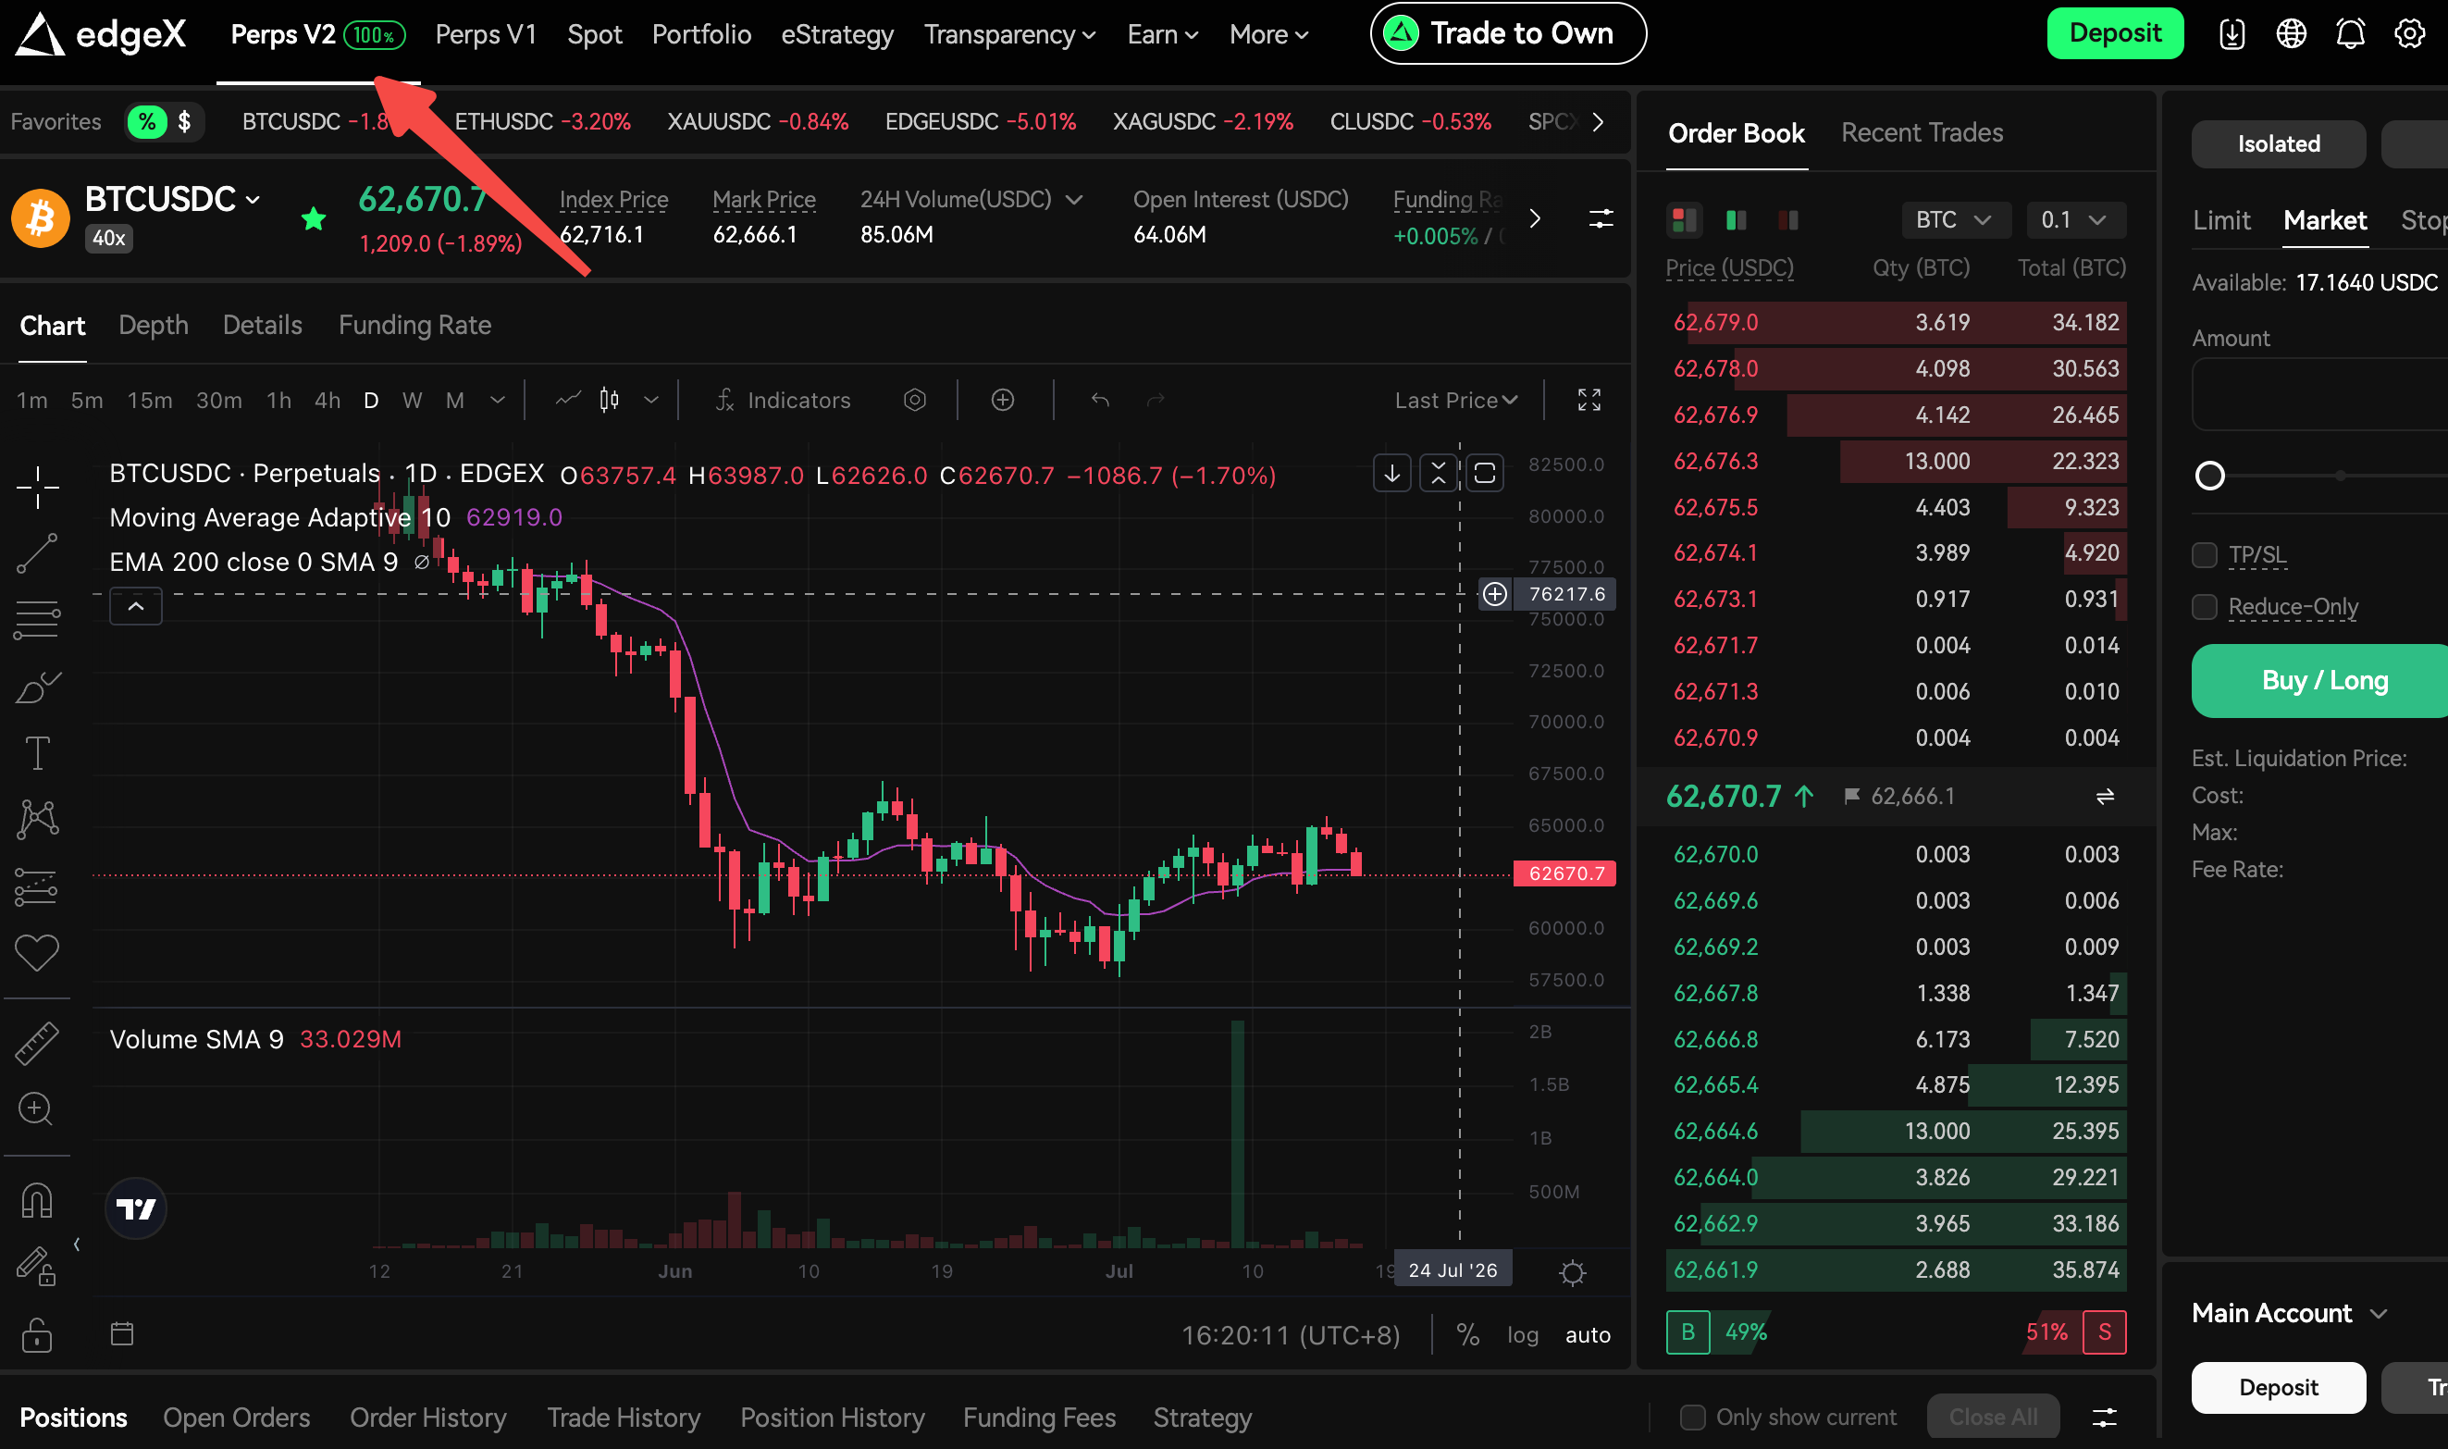Click the TradingView logo on chart
Screen dimensions: 2448x1449
(x=136, y=1208)
